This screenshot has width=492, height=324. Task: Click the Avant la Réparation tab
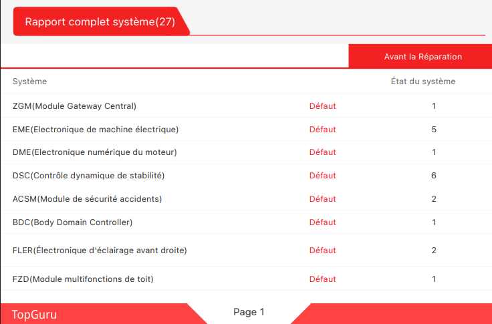coord(422,57)
